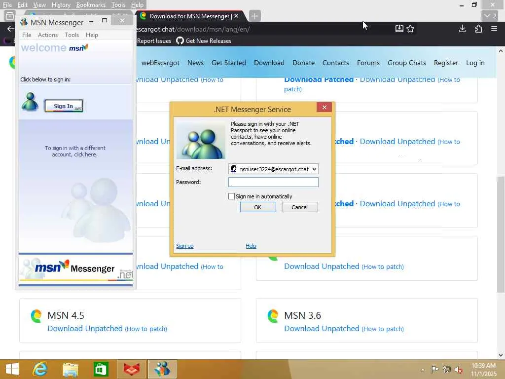Open the browser View menu
Image resolution: width=505 pixels, height=379 pixels.
[x=39, y=5]
